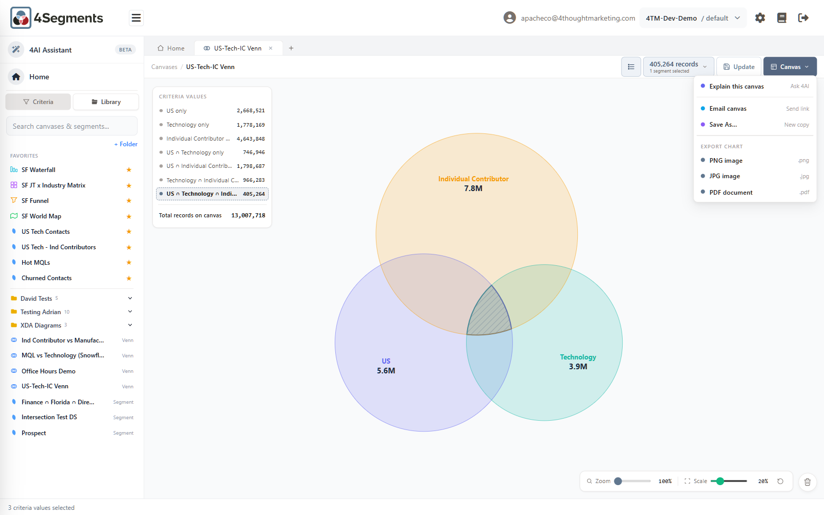824x515 pixels.
Task: Expand the Testing Adrian folder
Action: click(x=130, y=312)
